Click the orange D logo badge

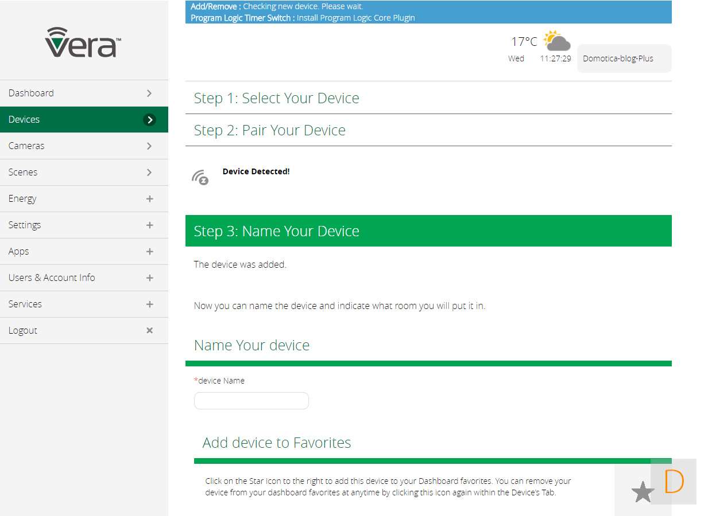coord(674,482)
